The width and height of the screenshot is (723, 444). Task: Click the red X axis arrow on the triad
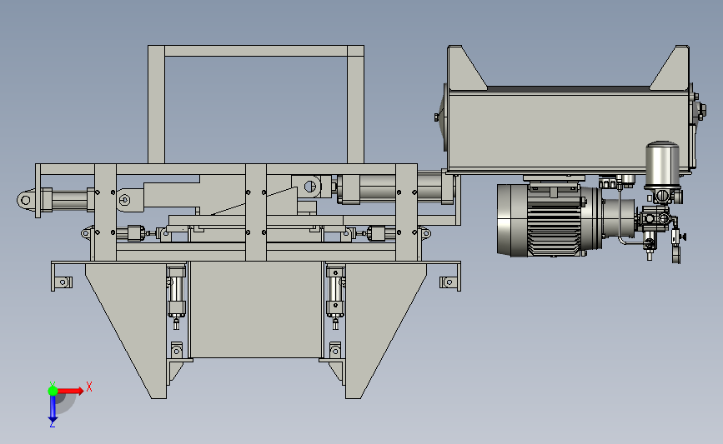coord(70,391)
